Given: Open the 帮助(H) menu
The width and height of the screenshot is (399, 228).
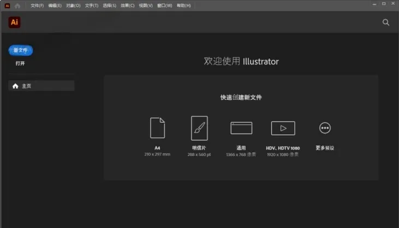Looking at the screenshot, I should pos(184,5).
